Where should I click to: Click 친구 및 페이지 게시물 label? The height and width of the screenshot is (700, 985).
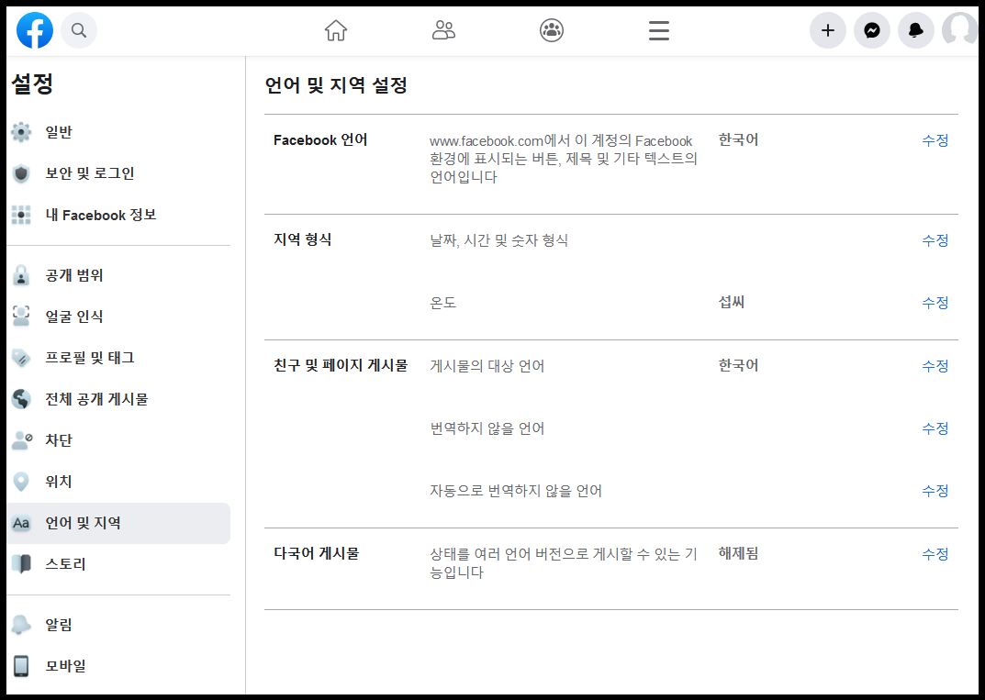click(341, 365)
